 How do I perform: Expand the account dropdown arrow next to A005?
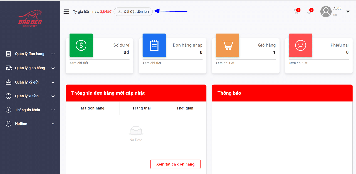pos(348,12)
